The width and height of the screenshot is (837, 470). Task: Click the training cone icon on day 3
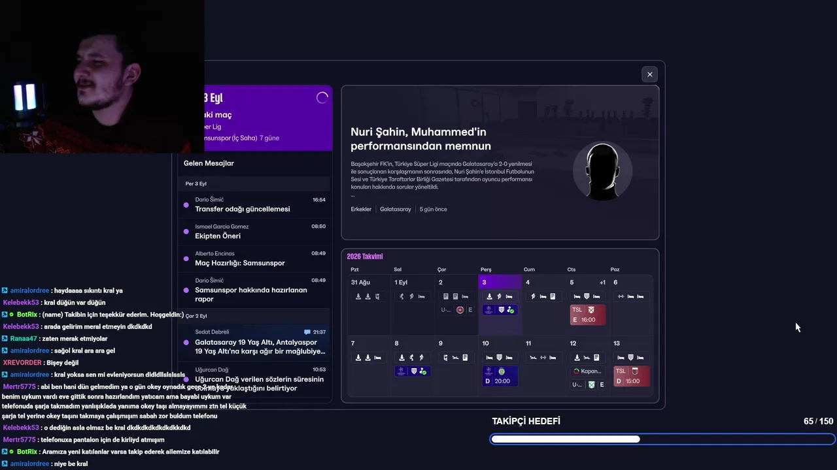[490, 296]
